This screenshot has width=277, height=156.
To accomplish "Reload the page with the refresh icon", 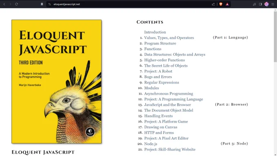I will (x=16, y=4).
